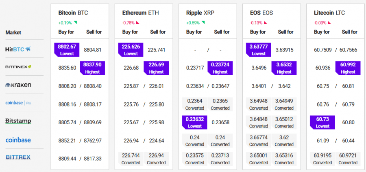Click Kraken EOS buy price 3.6401

259,86
